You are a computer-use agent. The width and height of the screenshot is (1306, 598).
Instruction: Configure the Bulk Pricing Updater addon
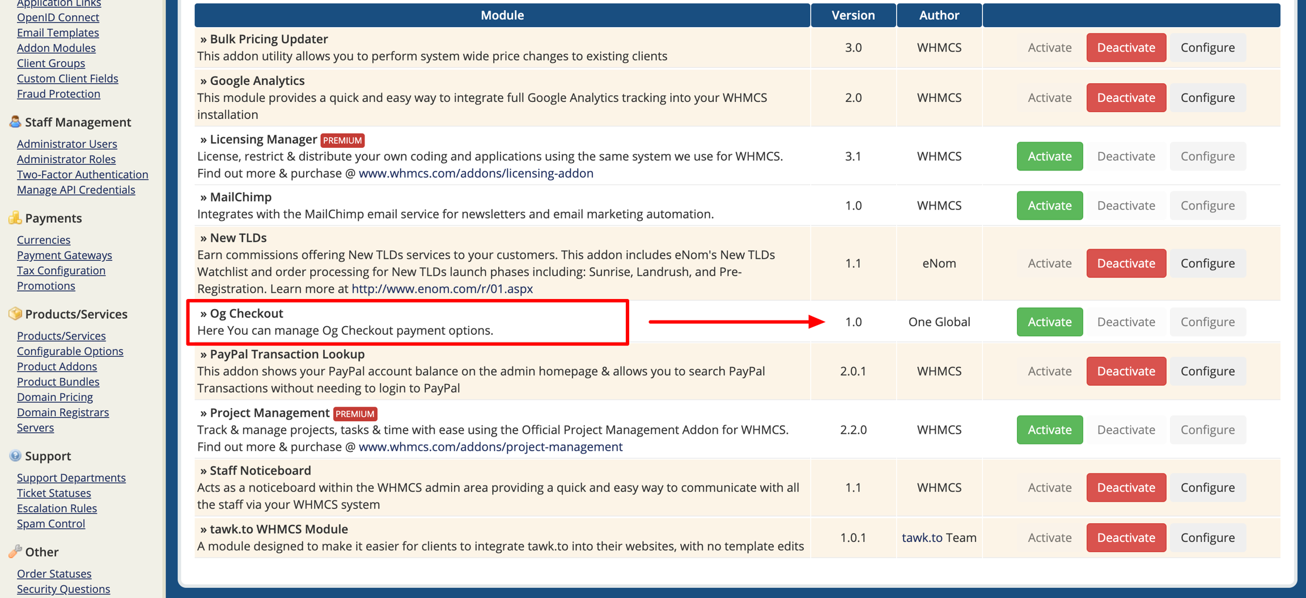tap(1207, 48)
